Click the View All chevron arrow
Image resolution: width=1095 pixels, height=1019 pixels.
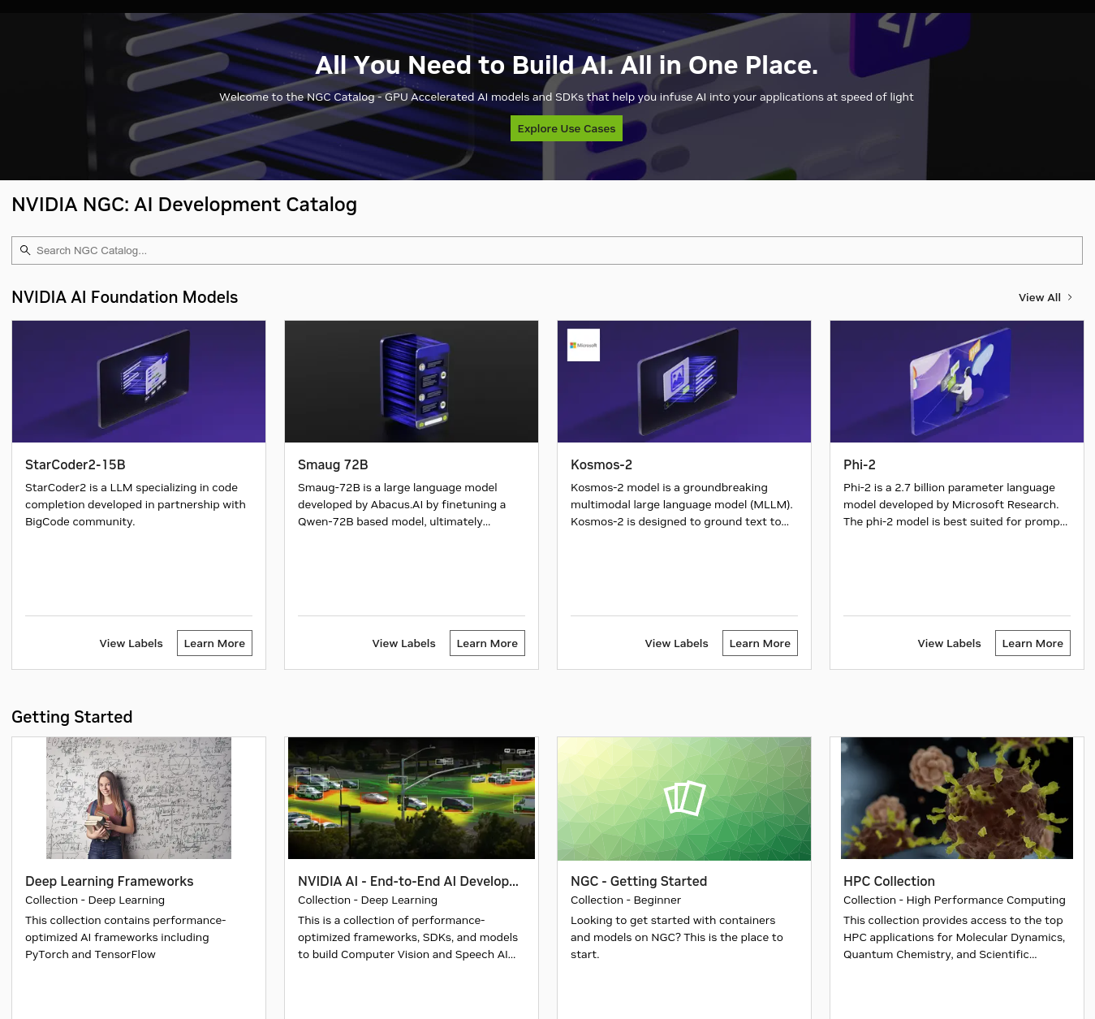[1070, 297]
